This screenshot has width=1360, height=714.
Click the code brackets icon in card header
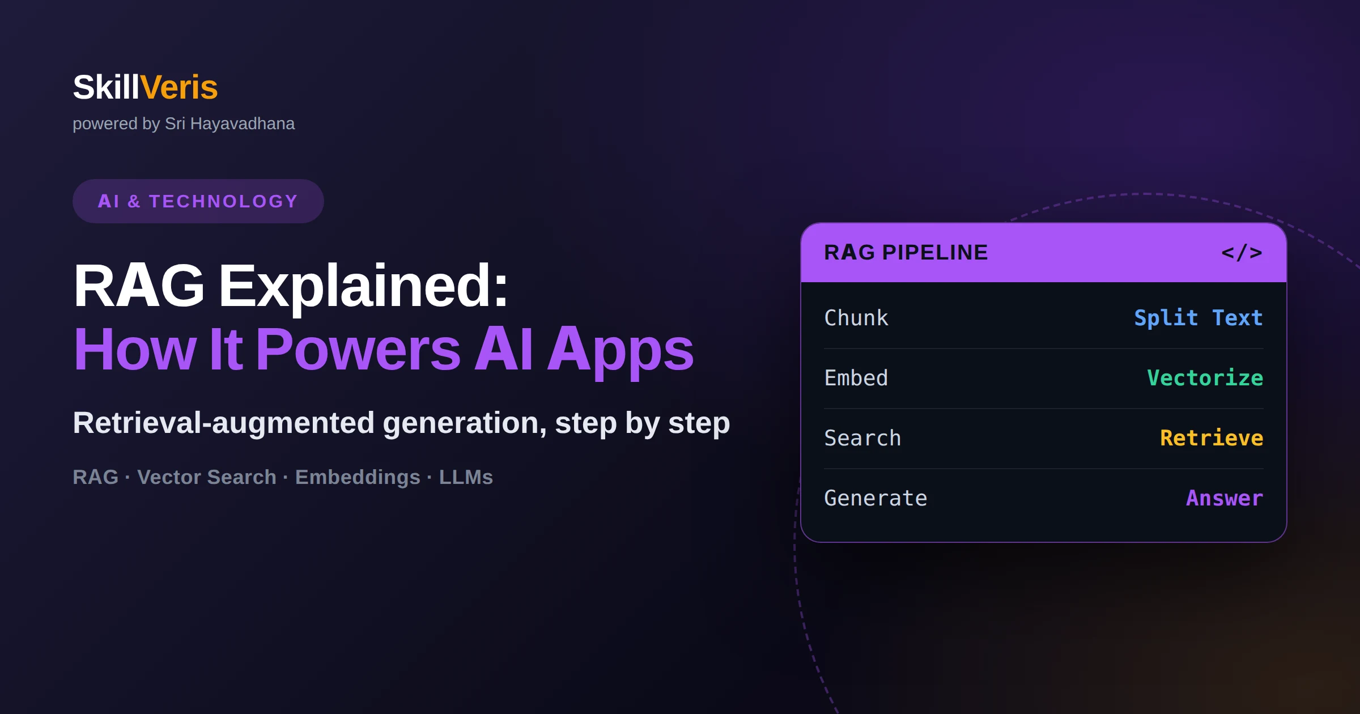point(1242,253)
